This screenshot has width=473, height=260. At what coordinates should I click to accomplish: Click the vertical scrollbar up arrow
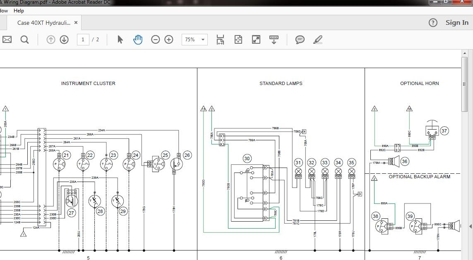click(x=464, y=53)
